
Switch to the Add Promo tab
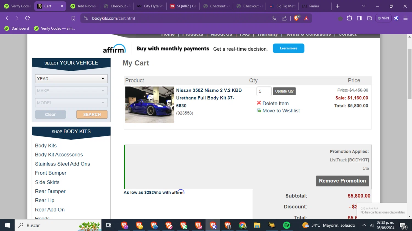[83, 6]
